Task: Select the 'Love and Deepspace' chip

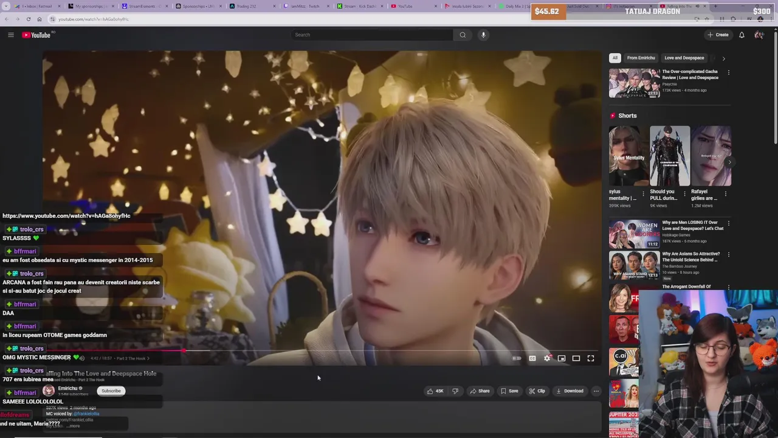Action: coord(684,58)
